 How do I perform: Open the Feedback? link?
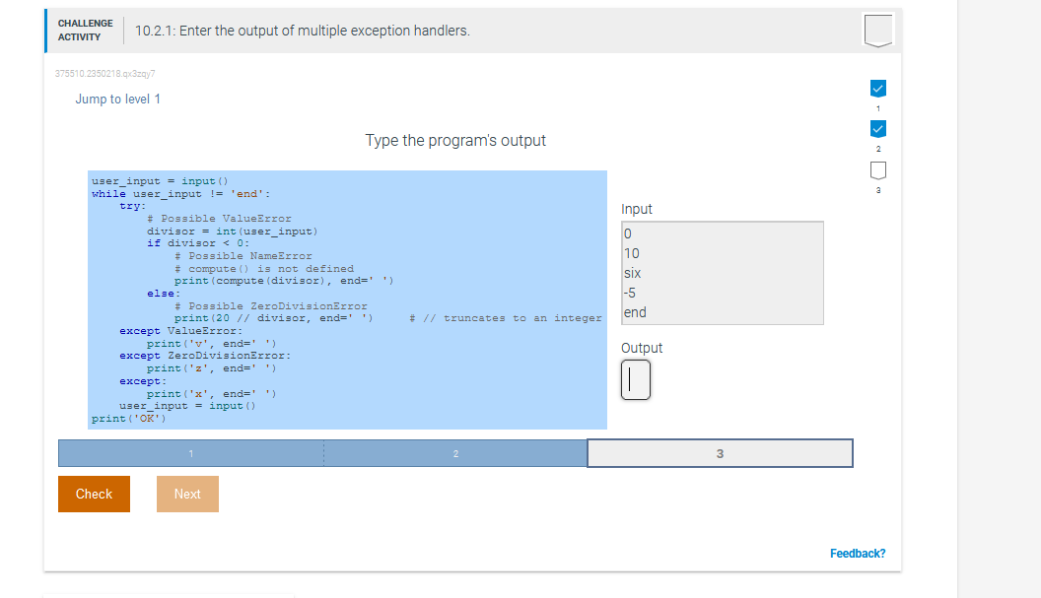tap(857, 553)
